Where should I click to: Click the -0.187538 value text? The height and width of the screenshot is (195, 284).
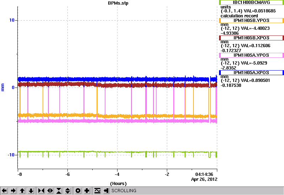click(231, 85)
